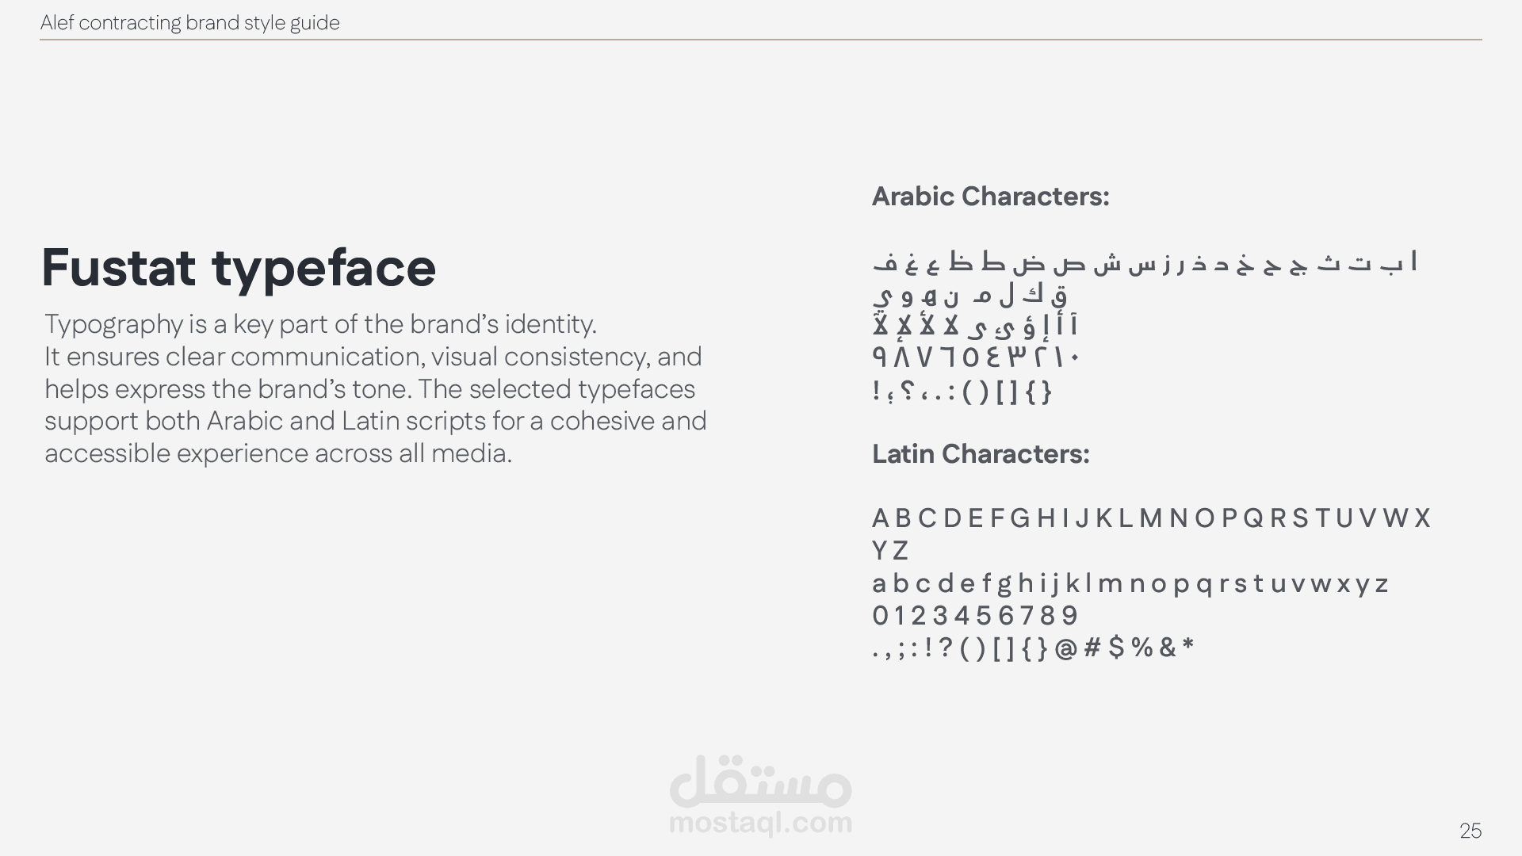Click the "accessible experience across all media" line
The image size is (1522, 856).
point(278,453)
